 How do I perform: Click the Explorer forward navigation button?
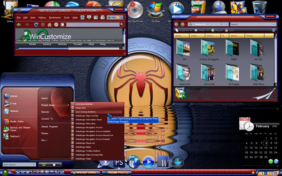tap(182, 24)
